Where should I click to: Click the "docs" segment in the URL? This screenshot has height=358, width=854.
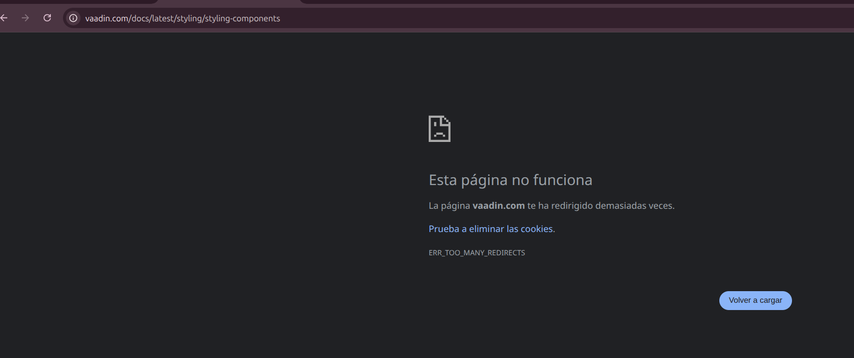[140, 18]
